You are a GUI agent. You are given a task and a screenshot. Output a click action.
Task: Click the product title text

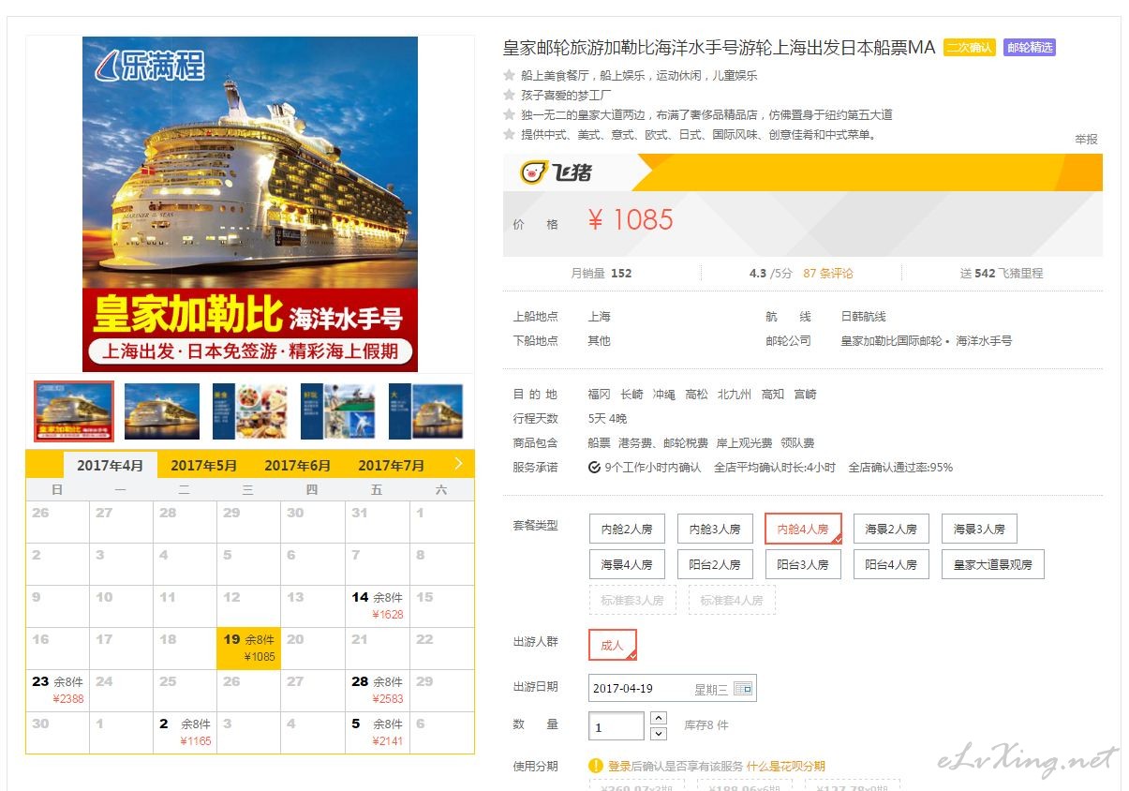[720, 47]
